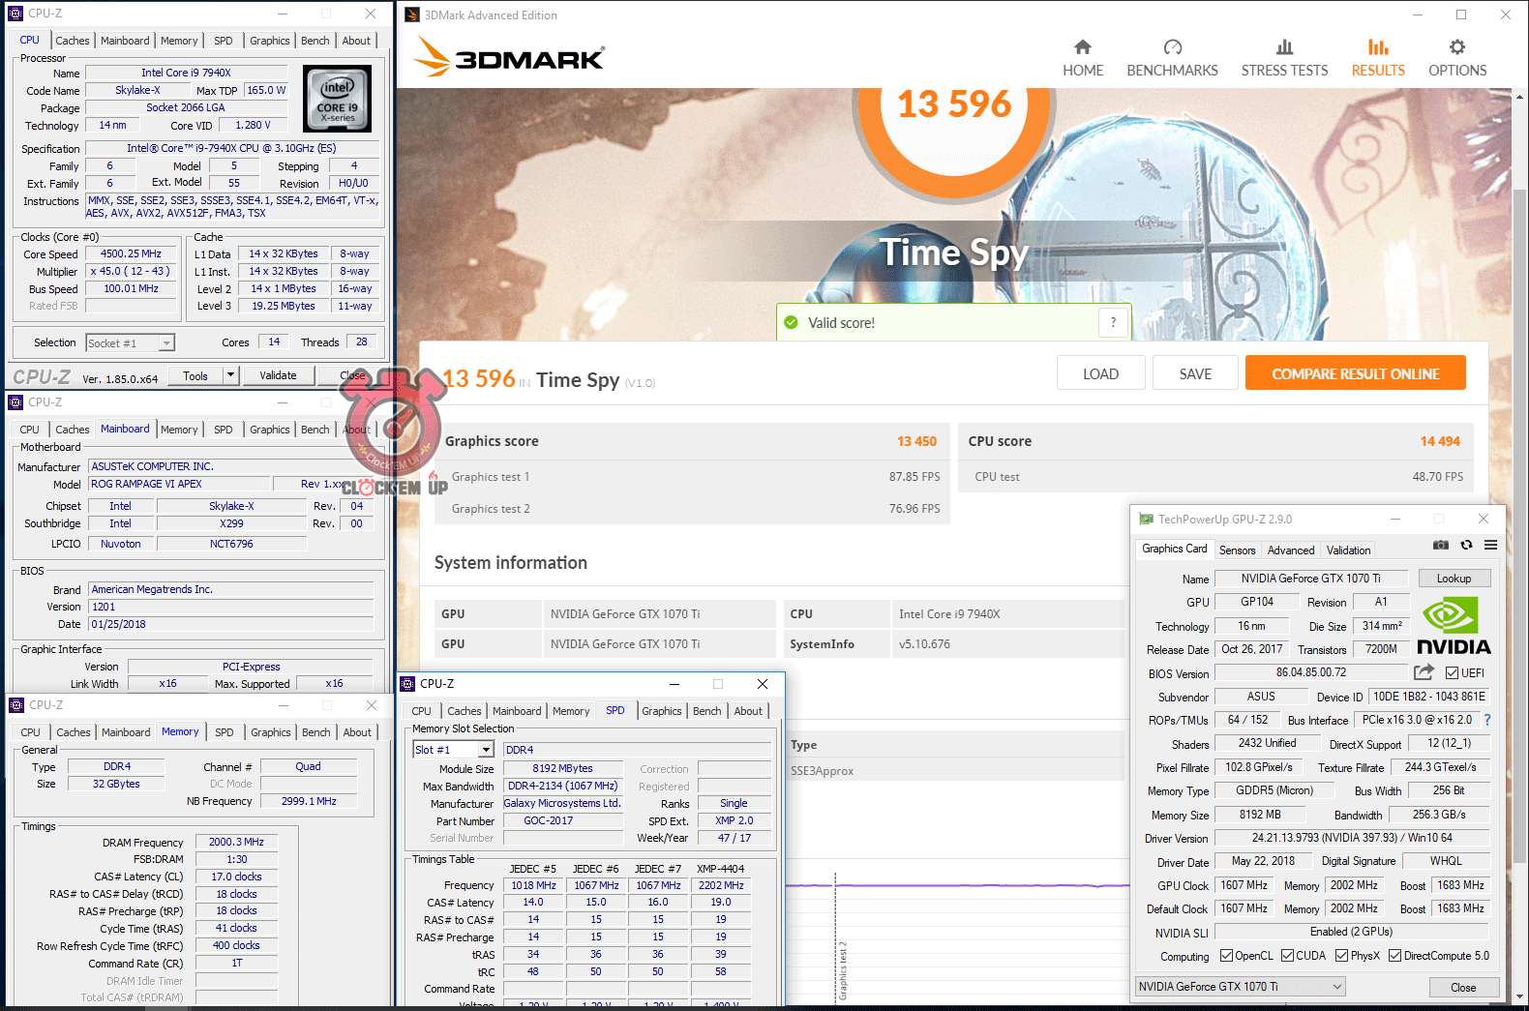The width and height of the screenshot is (1529, 1011).
Task: Click GPU-Z screenshot camera icon
Action: click(x=1441, y=546)
